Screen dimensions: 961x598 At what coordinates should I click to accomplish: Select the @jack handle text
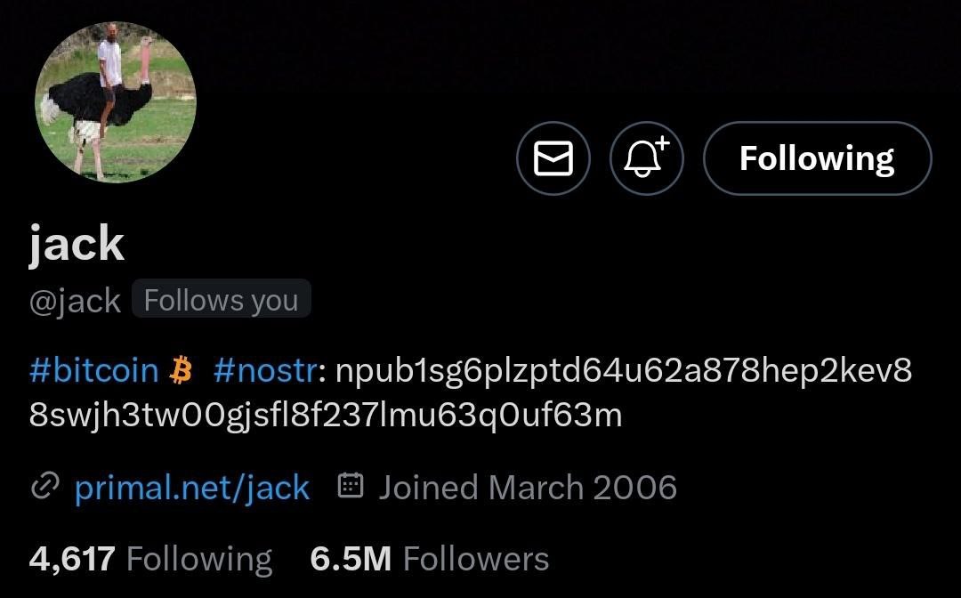pyautogui.click(x=75, y=301)
